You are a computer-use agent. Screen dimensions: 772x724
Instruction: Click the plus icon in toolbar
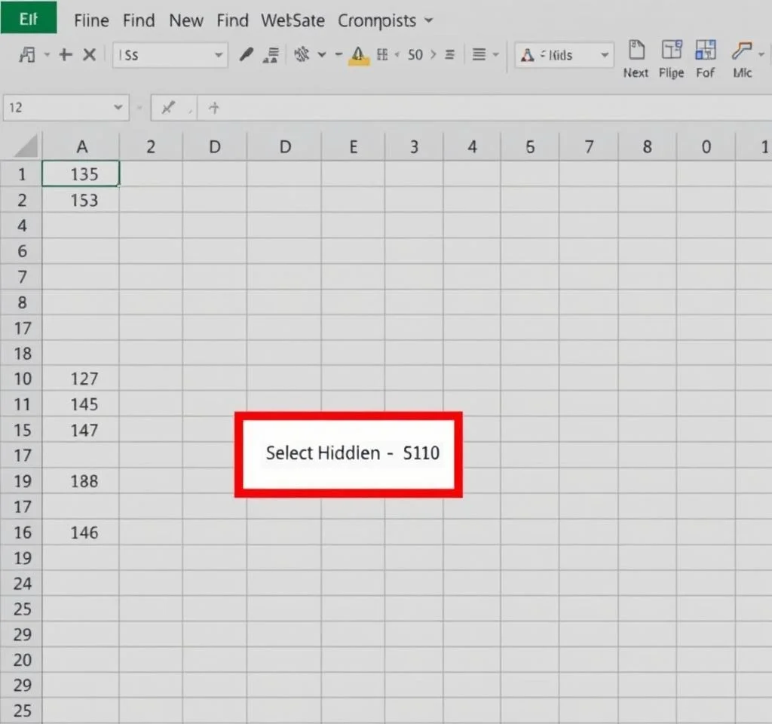coord(66,54)
